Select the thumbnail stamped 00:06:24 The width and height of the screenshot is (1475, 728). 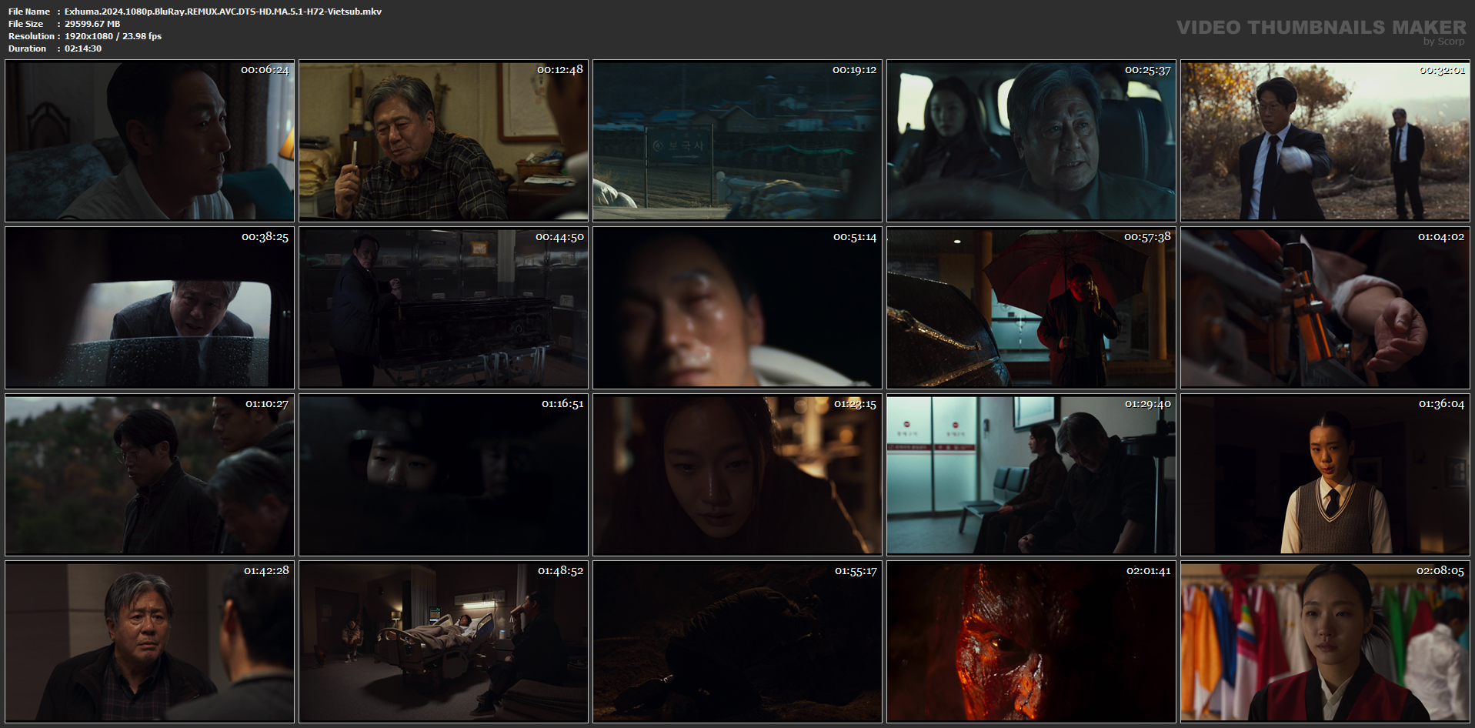(150, 141)
